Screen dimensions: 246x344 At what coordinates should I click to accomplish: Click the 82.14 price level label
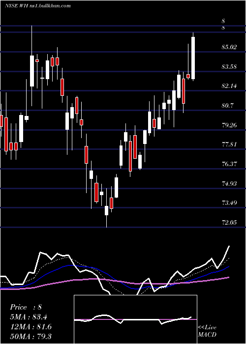[x=229, y=86]
